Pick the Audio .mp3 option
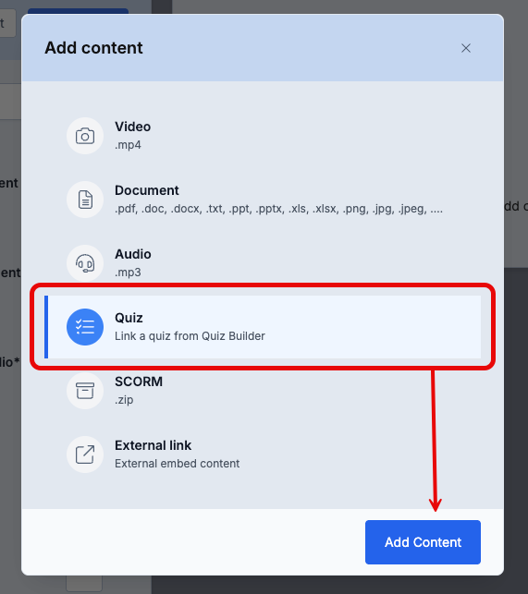This screenshot has width=528, height=594. coord(263,263)
